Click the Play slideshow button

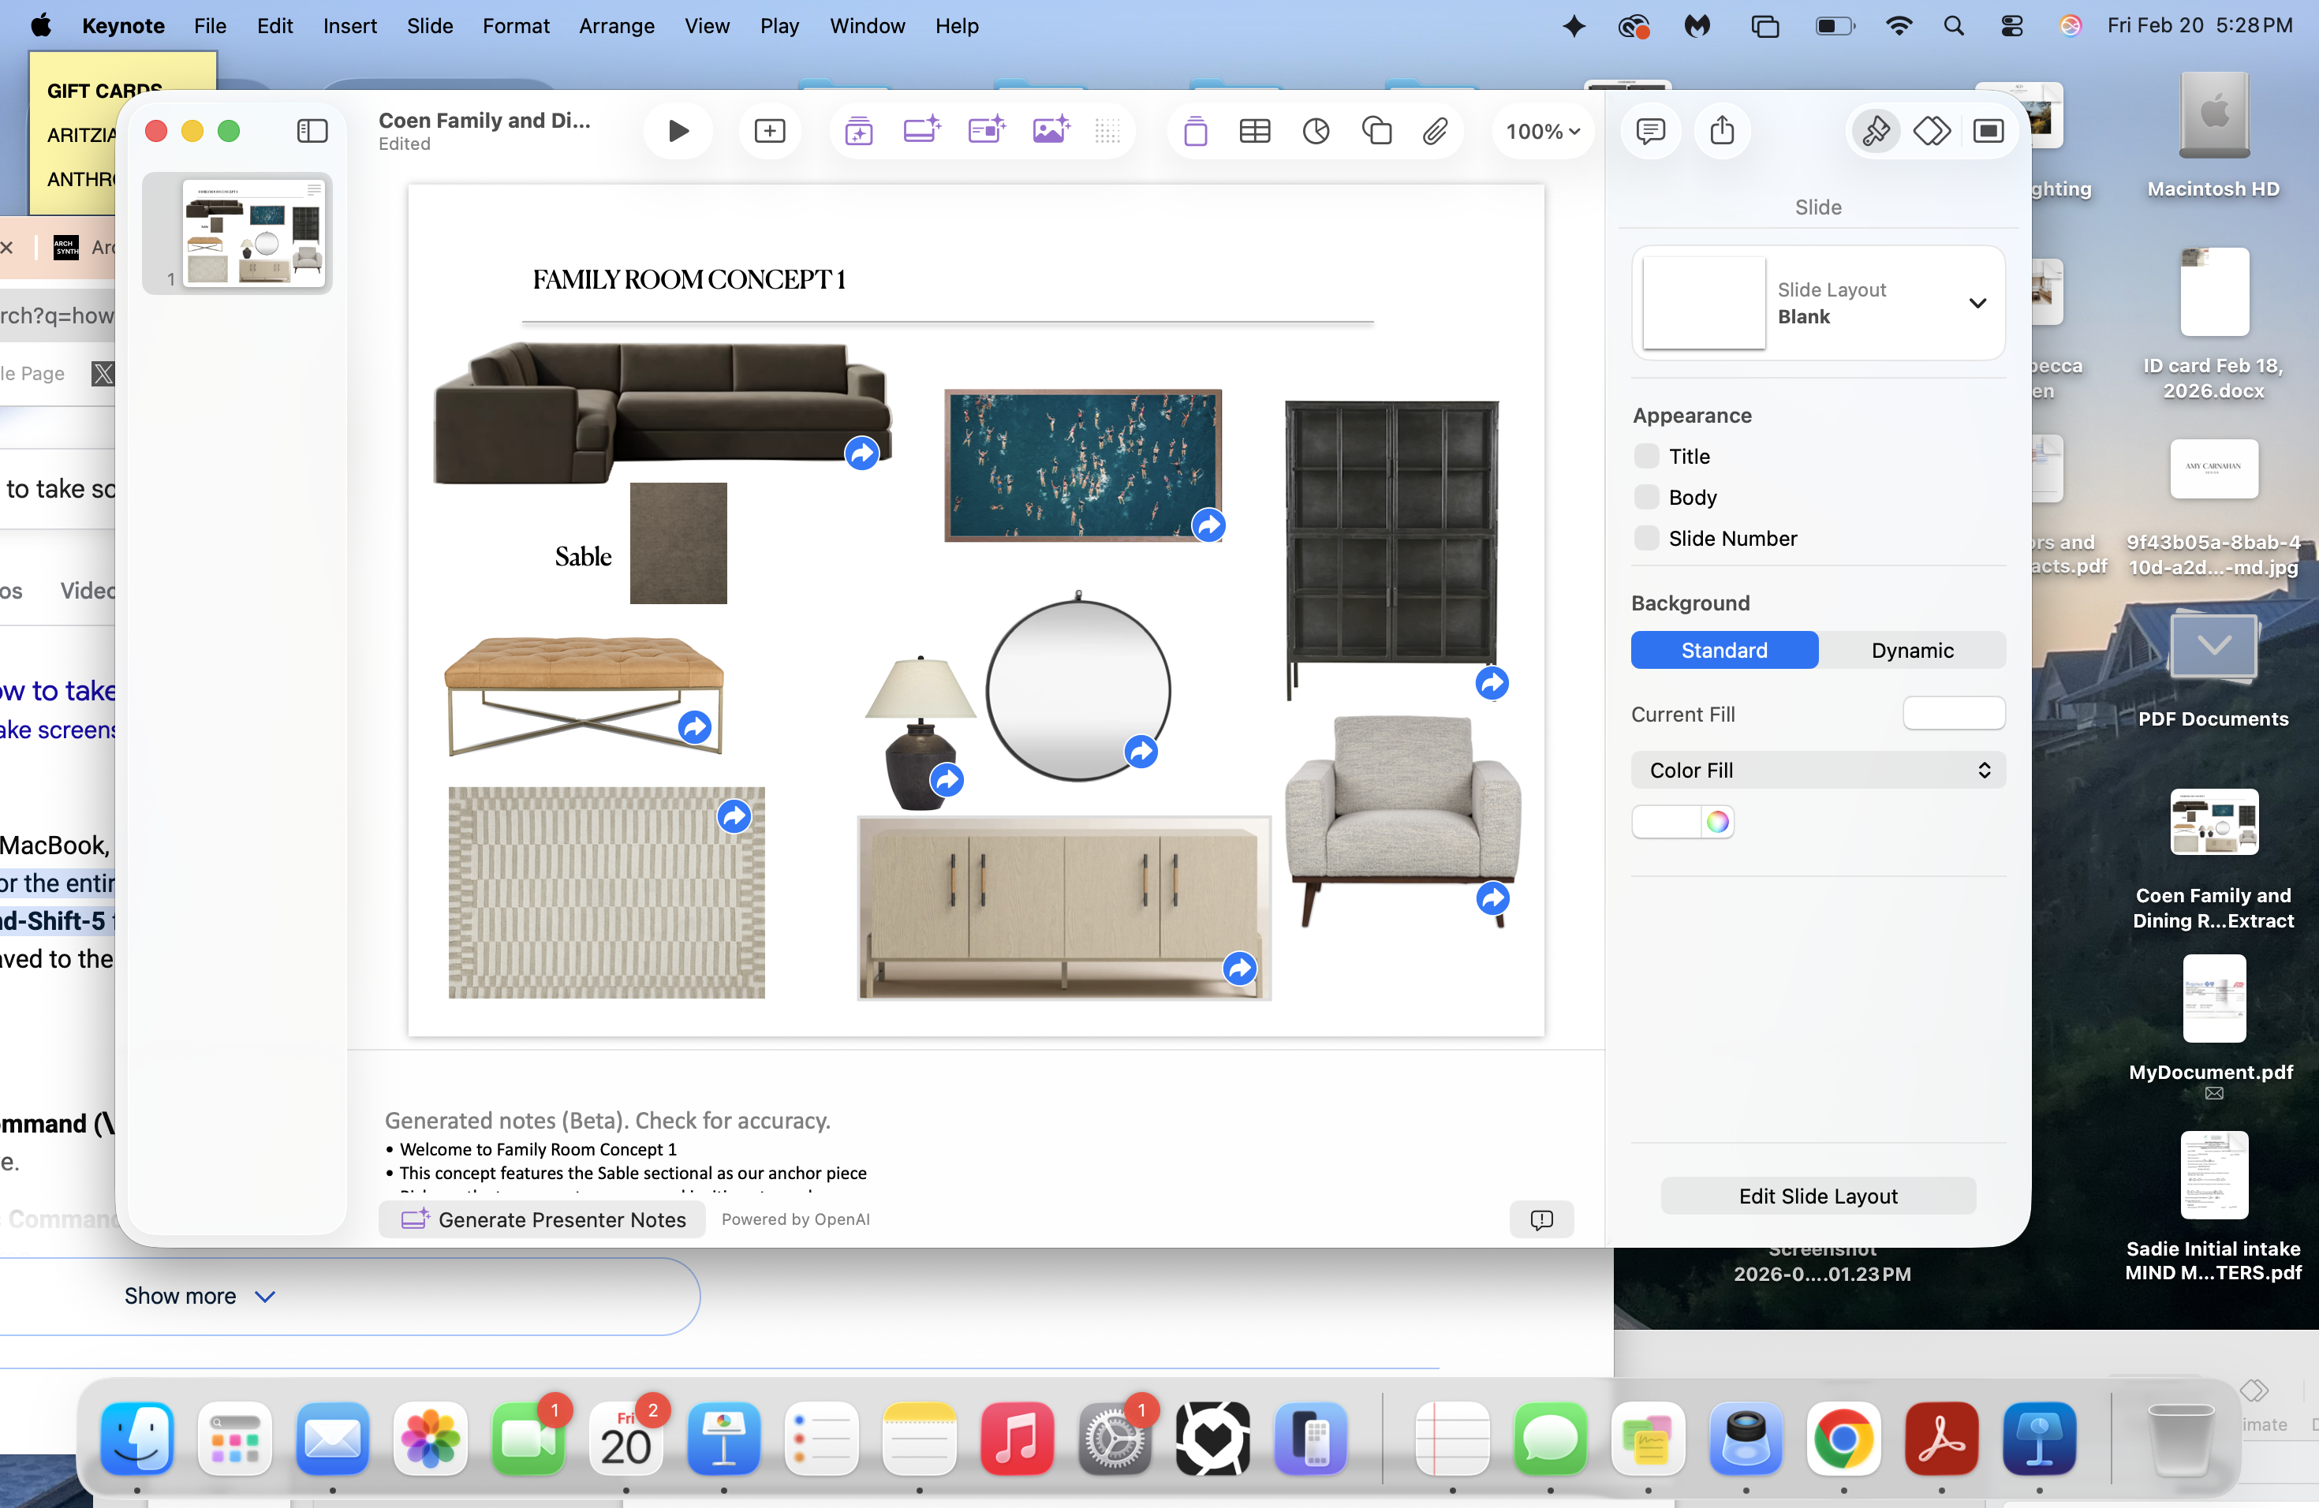pyautogui.click(x=678, y=131)
